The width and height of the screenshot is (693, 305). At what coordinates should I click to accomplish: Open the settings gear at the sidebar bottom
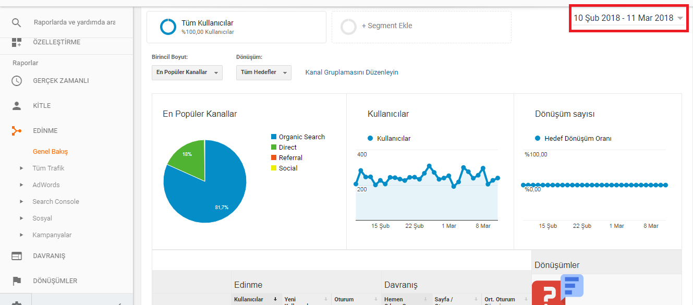[17, 302]
